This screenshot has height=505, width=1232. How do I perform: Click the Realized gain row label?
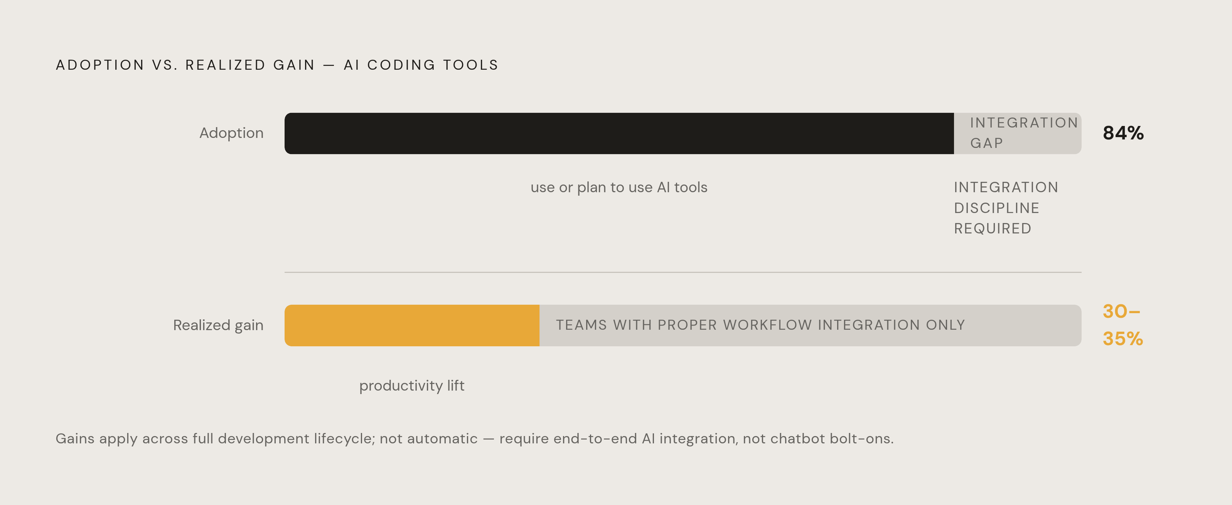pyautogui.click(x=218, y=325)
